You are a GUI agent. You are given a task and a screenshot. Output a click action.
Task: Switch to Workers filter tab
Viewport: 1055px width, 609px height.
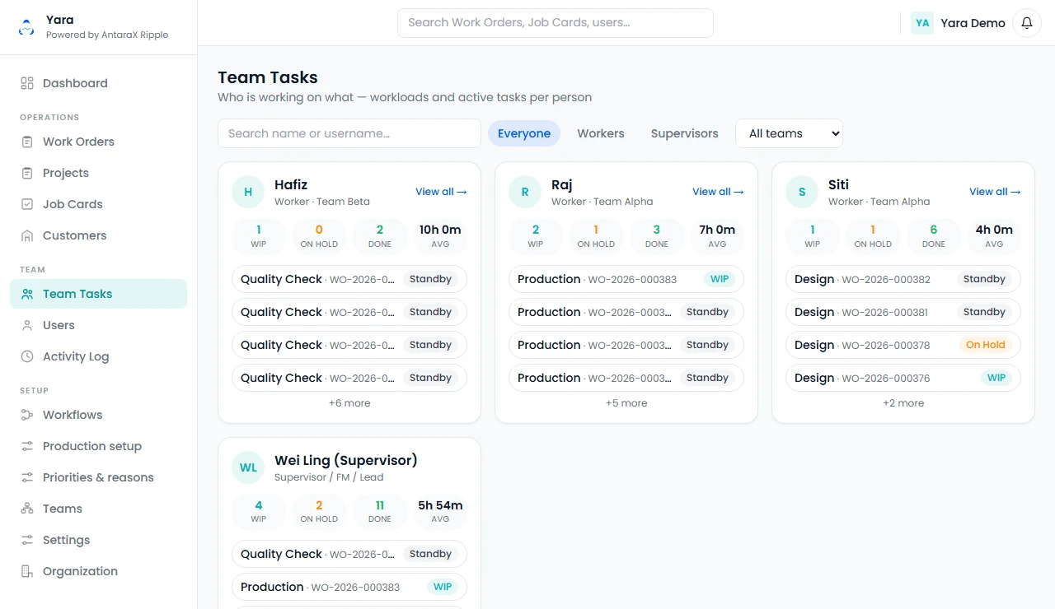coord(601,133)
